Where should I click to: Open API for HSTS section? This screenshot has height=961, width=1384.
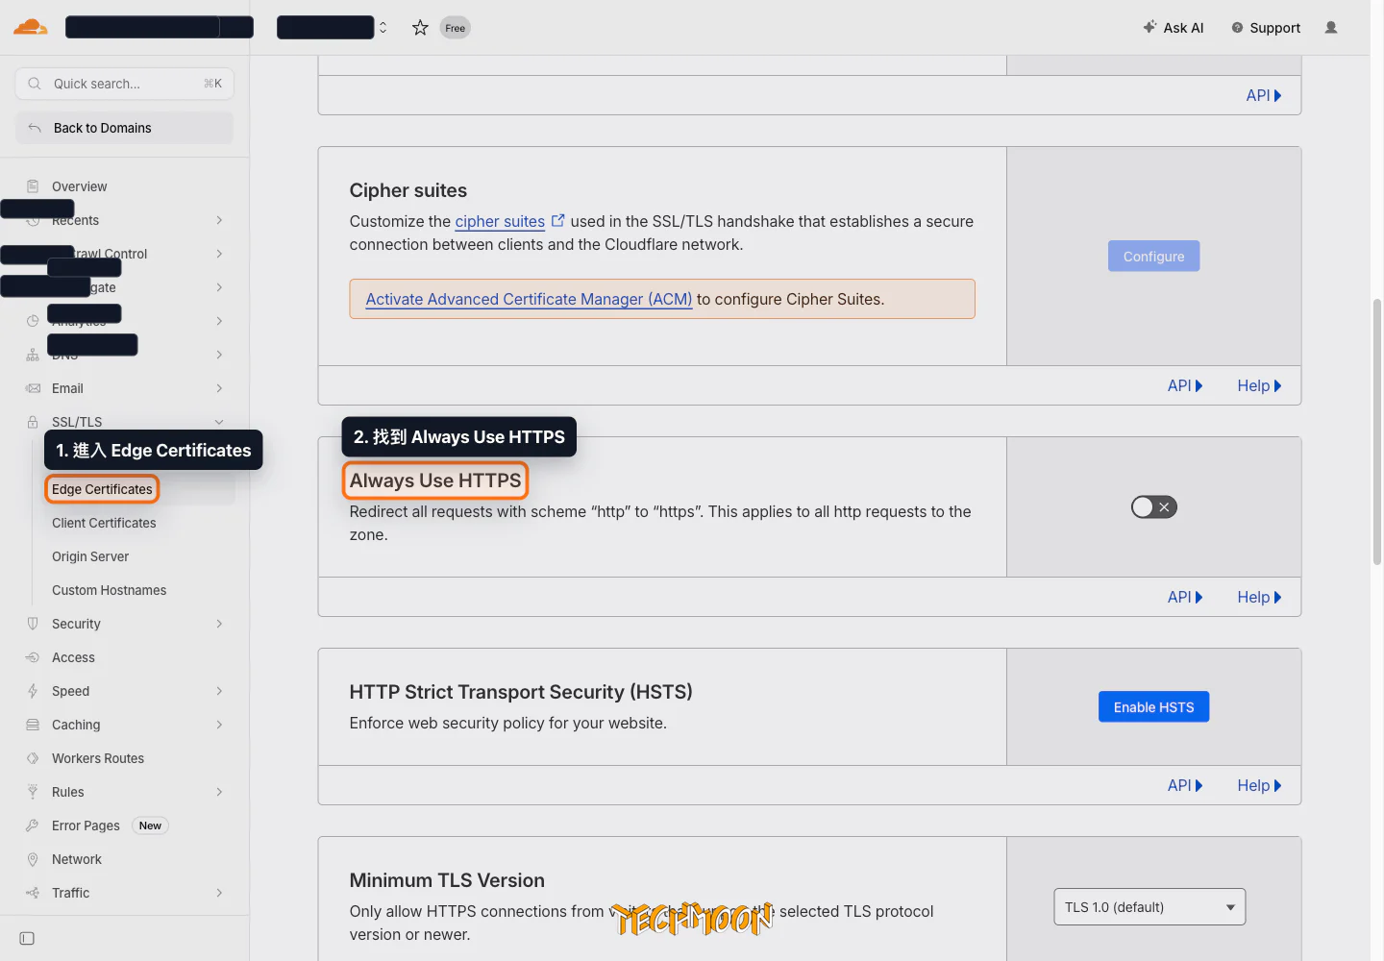[1184, 785]
